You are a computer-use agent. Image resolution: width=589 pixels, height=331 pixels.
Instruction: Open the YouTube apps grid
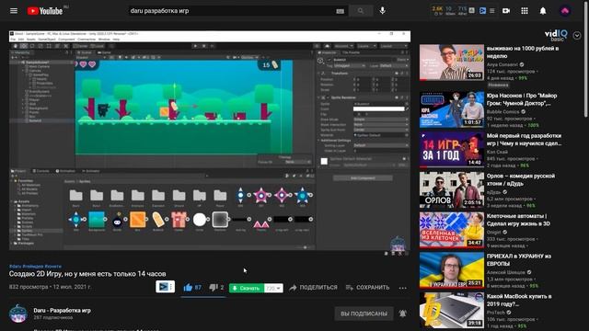point(525,11)
